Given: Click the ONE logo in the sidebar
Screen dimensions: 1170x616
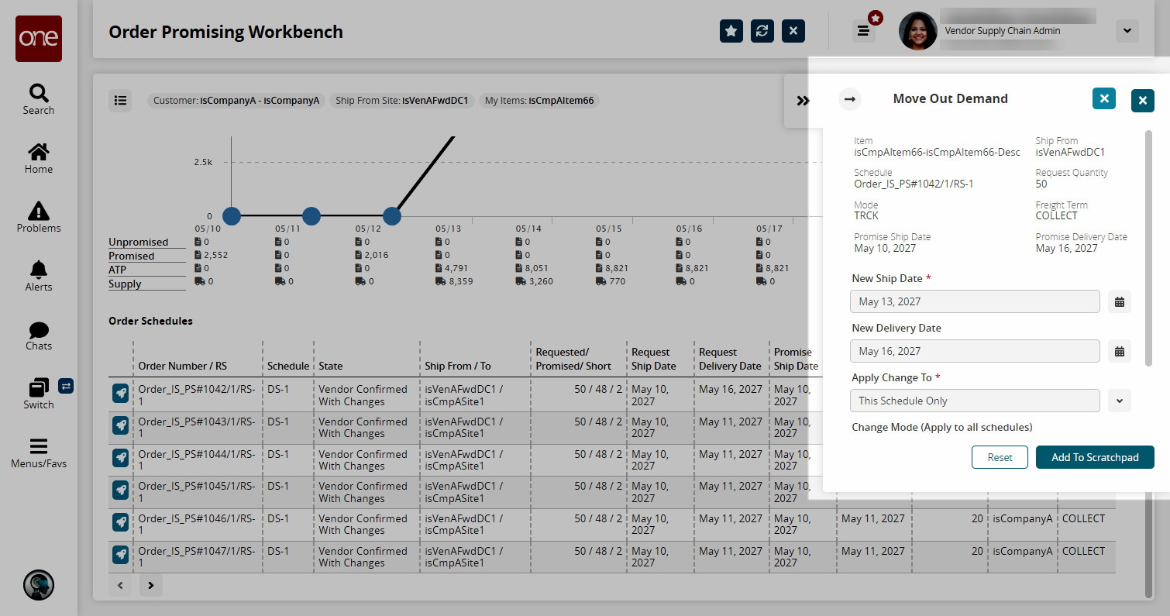Looking at the screenshot, I should click(x=39, y=39).
